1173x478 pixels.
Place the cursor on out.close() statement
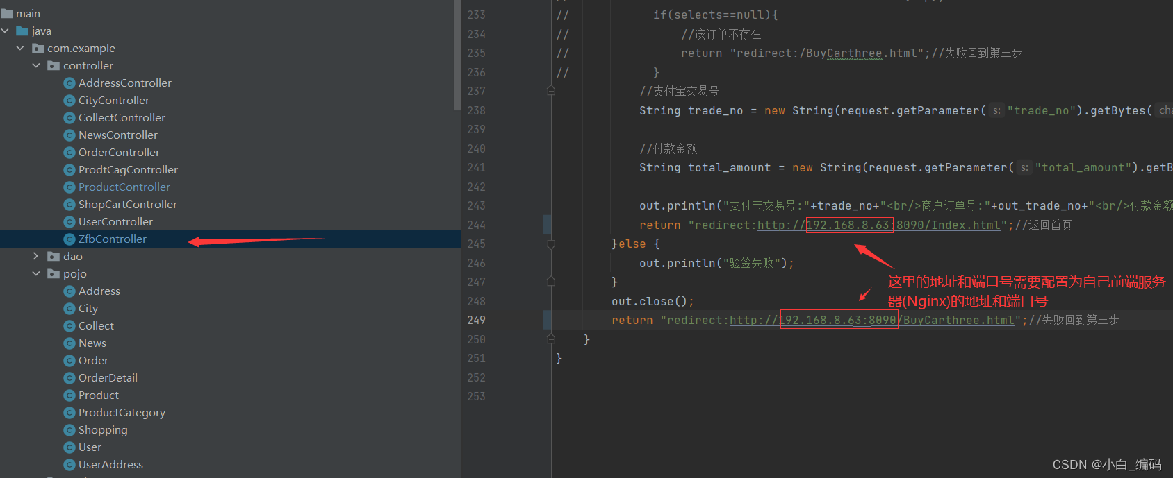click(x=653, y=301)
